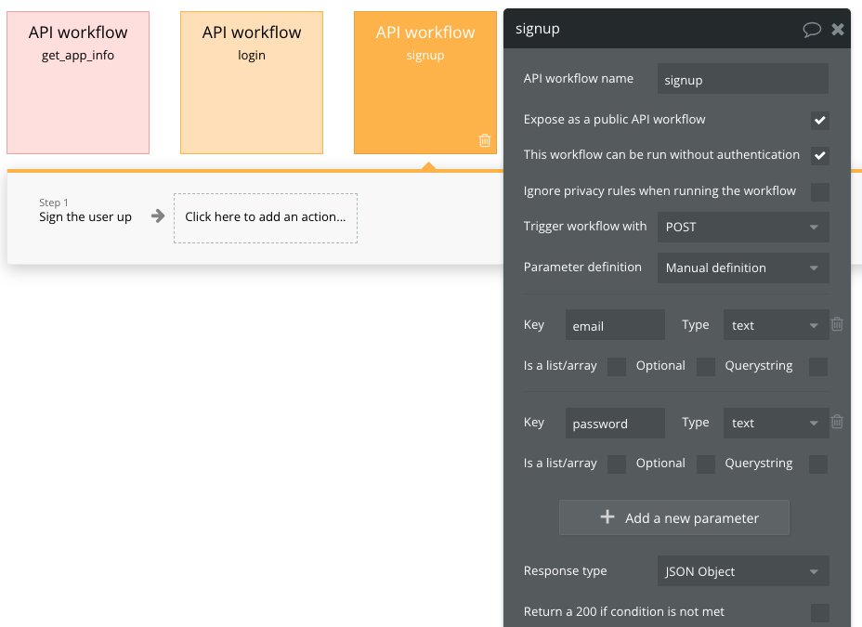Click the arrow icon after Step 1
862x627 pixels.
(158, 216)
